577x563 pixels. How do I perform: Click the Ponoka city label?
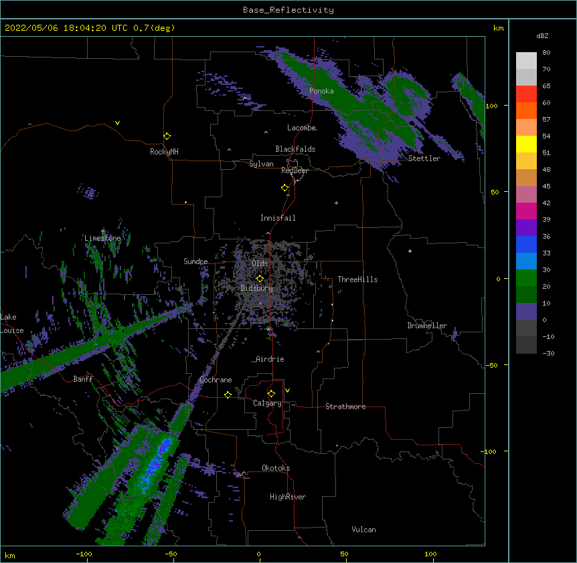click(321, 91)
